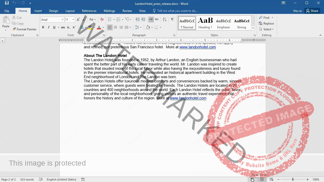Click Clear All Formatting icon
Screen dimensions: 324x182
[x=102, y=20]
